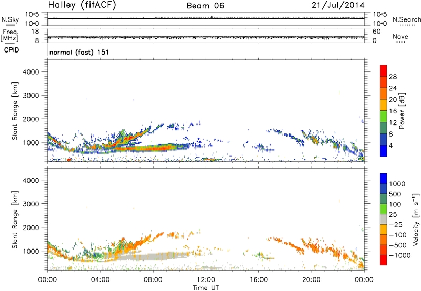Click the '1000' velocity colorbar value

tap(397, 184)
